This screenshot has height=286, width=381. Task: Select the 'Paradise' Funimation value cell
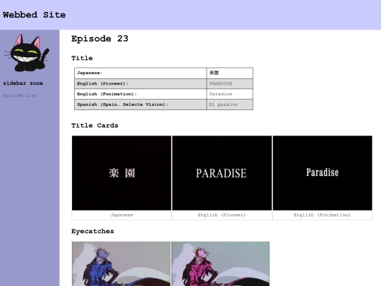(230, 94)
